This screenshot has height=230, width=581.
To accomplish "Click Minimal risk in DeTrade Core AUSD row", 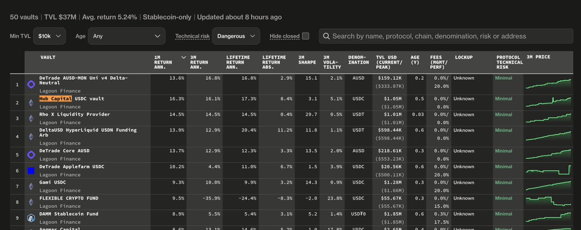I will [x=503, y=151].
